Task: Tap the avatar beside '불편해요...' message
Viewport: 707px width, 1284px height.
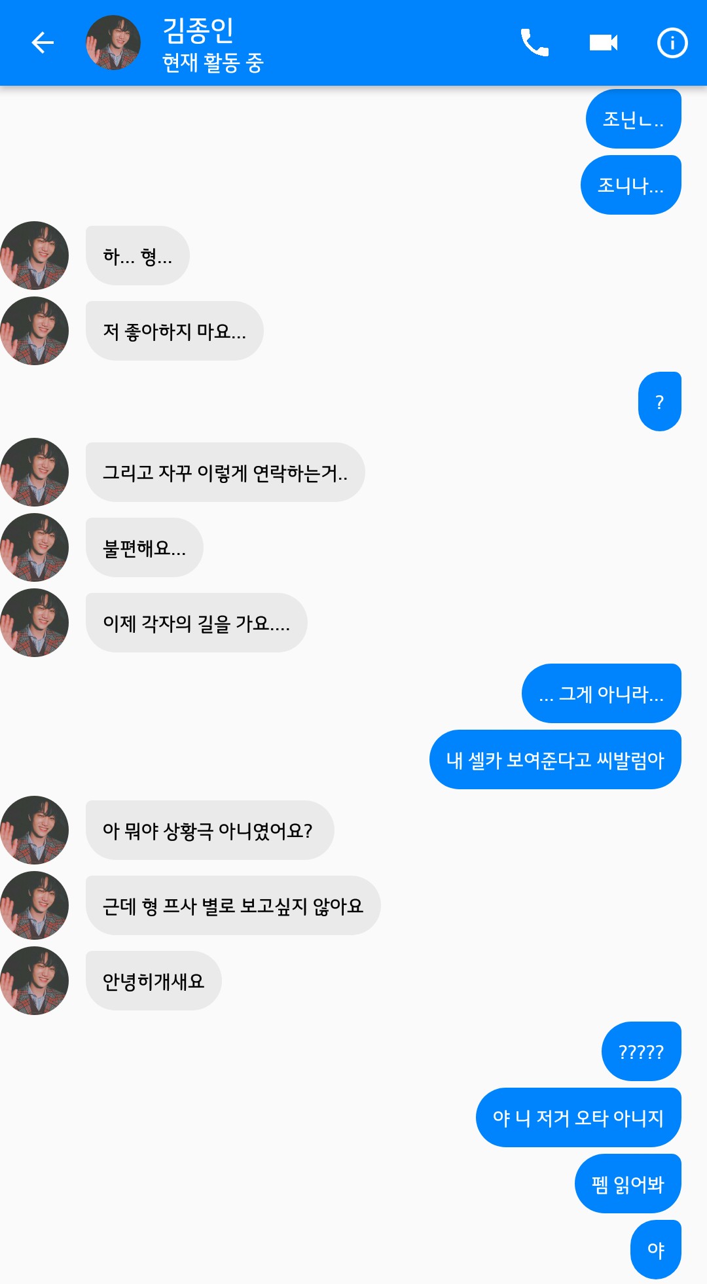Action: [x=35, y=547]
